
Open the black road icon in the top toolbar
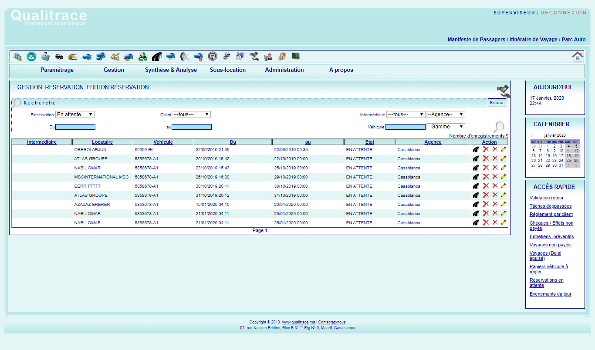pyautogui.click(x=157, y=57)
